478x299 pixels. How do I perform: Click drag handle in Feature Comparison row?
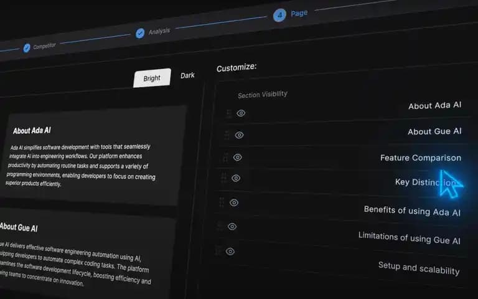coord(225,157)
